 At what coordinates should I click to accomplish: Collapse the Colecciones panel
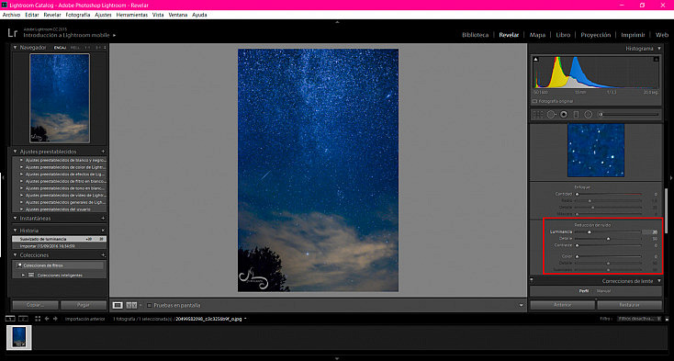point(15,255)
